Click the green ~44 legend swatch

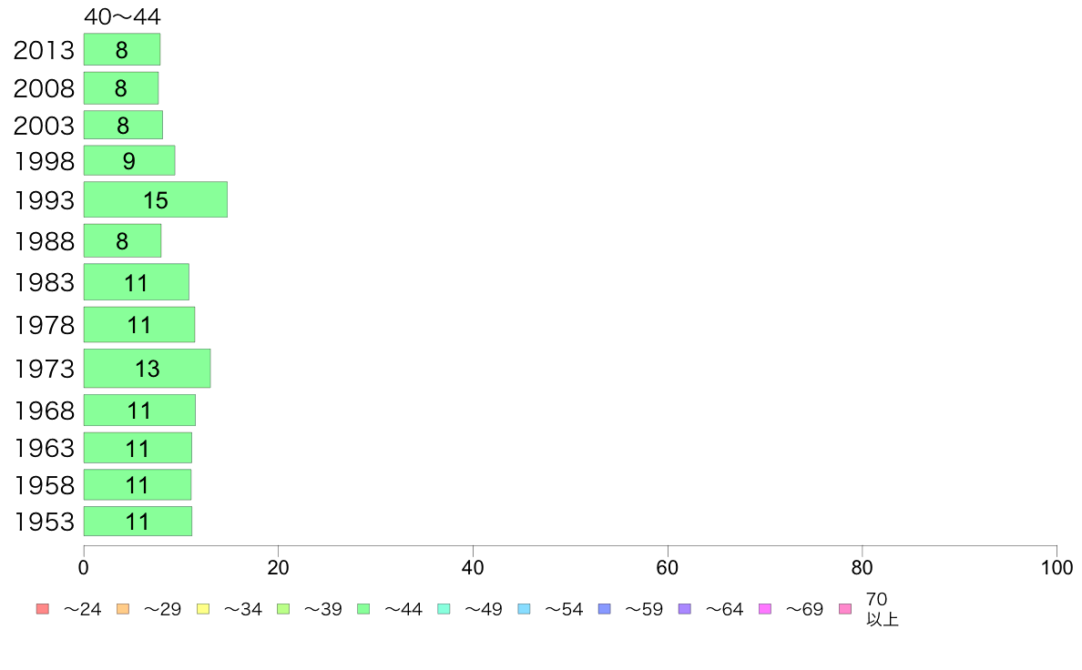pos(363,609)
